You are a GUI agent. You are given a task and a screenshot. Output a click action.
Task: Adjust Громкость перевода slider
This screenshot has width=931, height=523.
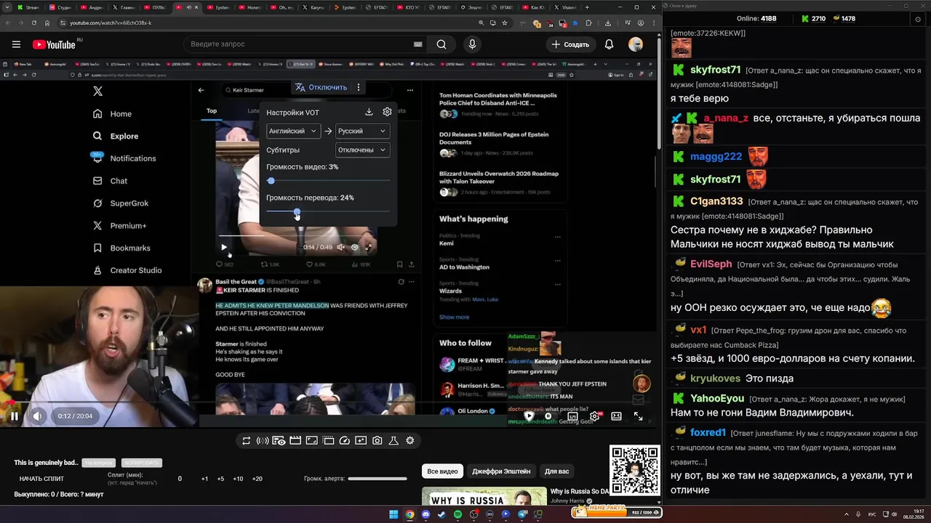328,212
